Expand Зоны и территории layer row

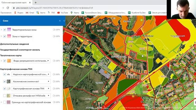click(1, 36)
